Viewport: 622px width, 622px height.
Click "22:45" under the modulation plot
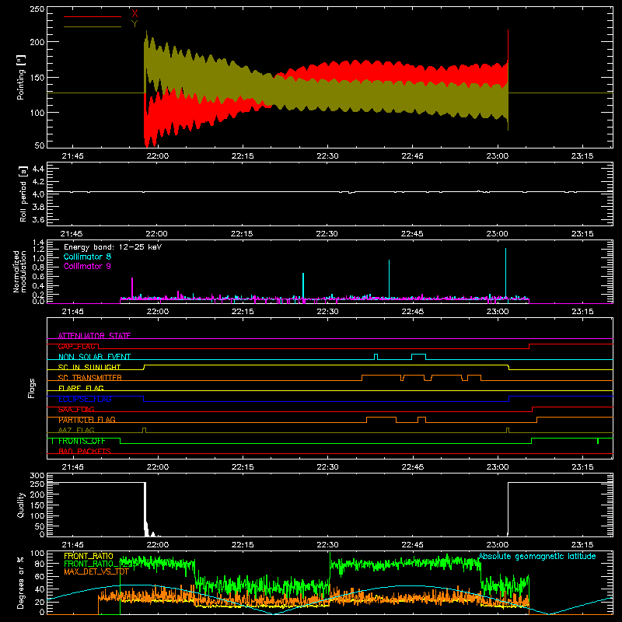412,312
